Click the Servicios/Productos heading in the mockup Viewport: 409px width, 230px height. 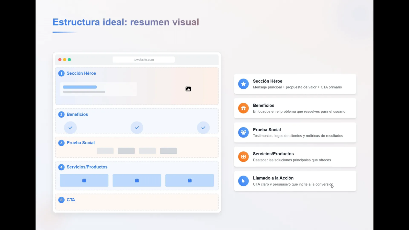pos(87,167)
